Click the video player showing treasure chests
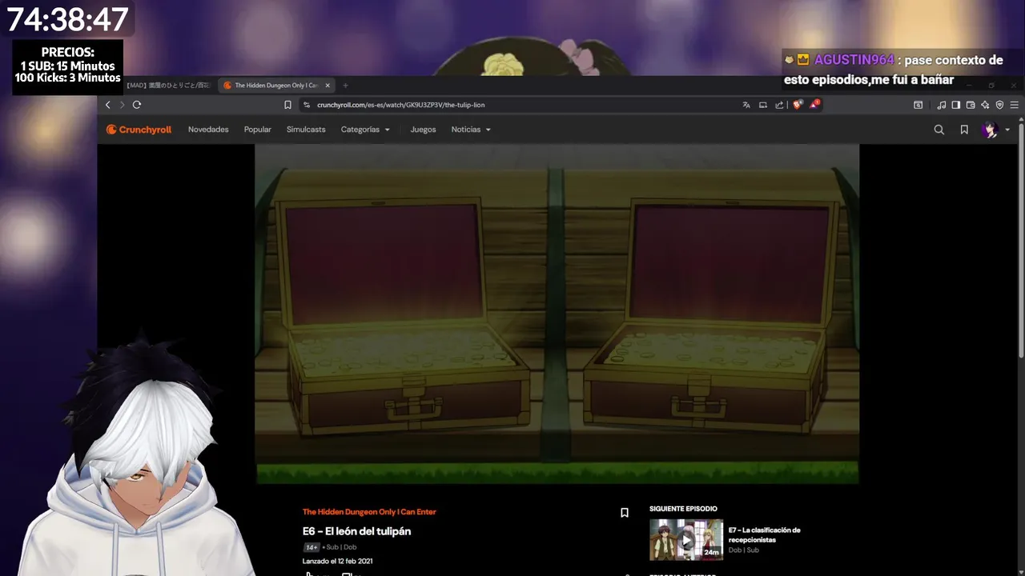Viewport: 1025px width, 576px height. pos(557,314)
